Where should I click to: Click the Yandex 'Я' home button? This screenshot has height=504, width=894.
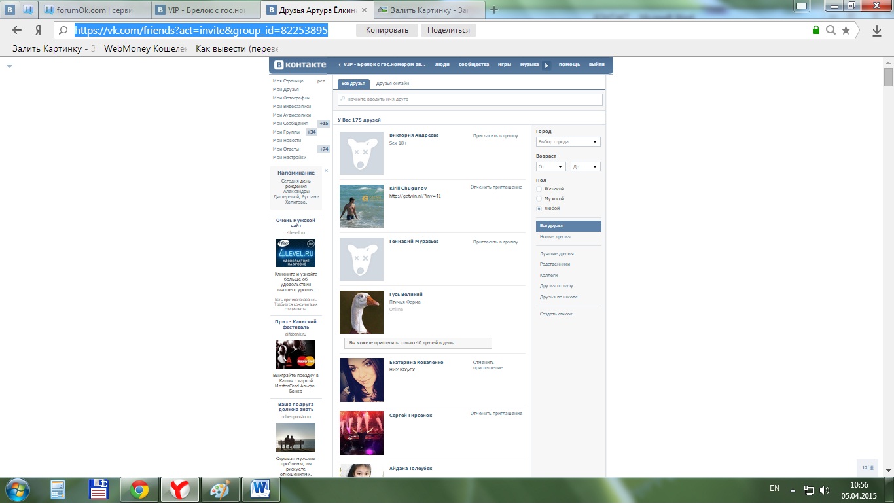coord(38,30)
